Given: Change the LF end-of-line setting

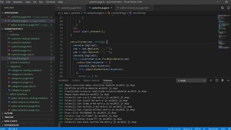Looking at the screenshot, I should pos(204,129).
